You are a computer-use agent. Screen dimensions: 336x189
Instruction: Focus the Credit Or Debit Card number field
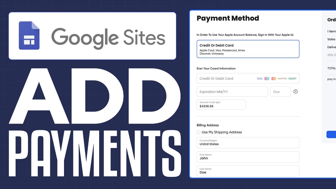(248, 78)
